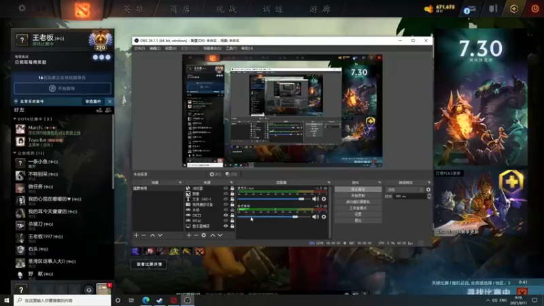Open transition settings gear icon
Viewport: 544px width, 306px height.
click(428, 190)
